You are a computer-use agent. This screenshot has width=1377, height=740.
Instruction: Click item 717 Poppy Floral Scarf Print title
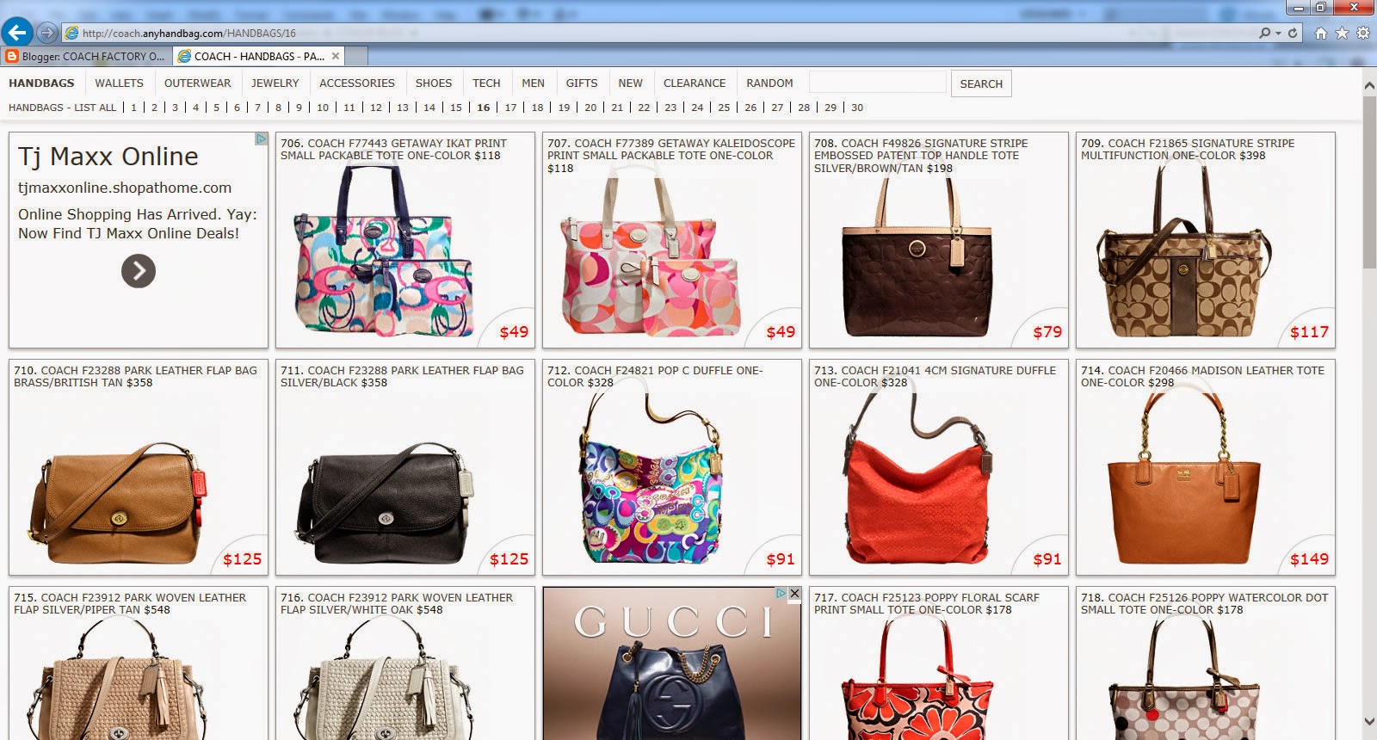[x=927, y=603]
